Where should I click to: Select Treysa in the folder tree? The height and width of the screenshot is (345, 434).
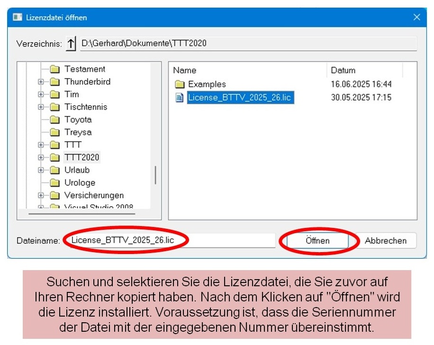coord(78,132)
